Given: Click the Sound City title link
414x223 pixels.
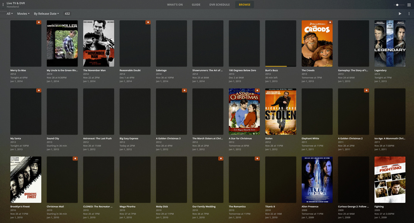Looking at the screenshot, I should (53, 139).
